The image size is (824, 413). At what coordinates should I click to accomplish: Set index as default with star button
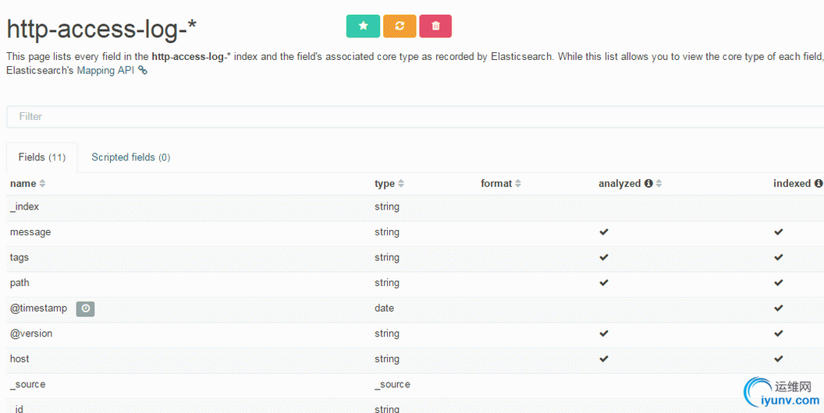pos(363,26)
